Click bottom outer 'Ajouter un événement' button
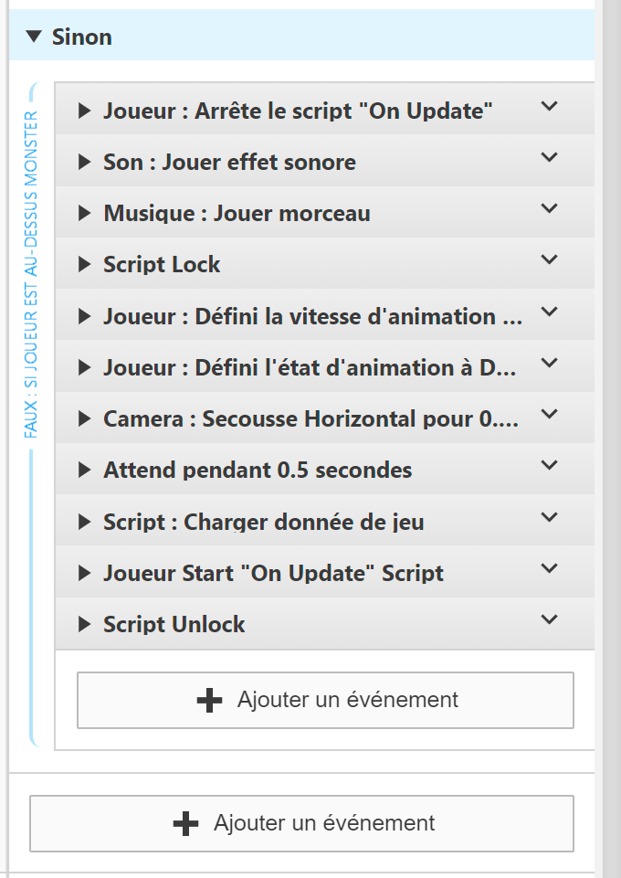Image resolution: width=621 pixels, height=878 pixels. (x=301, y=823)
